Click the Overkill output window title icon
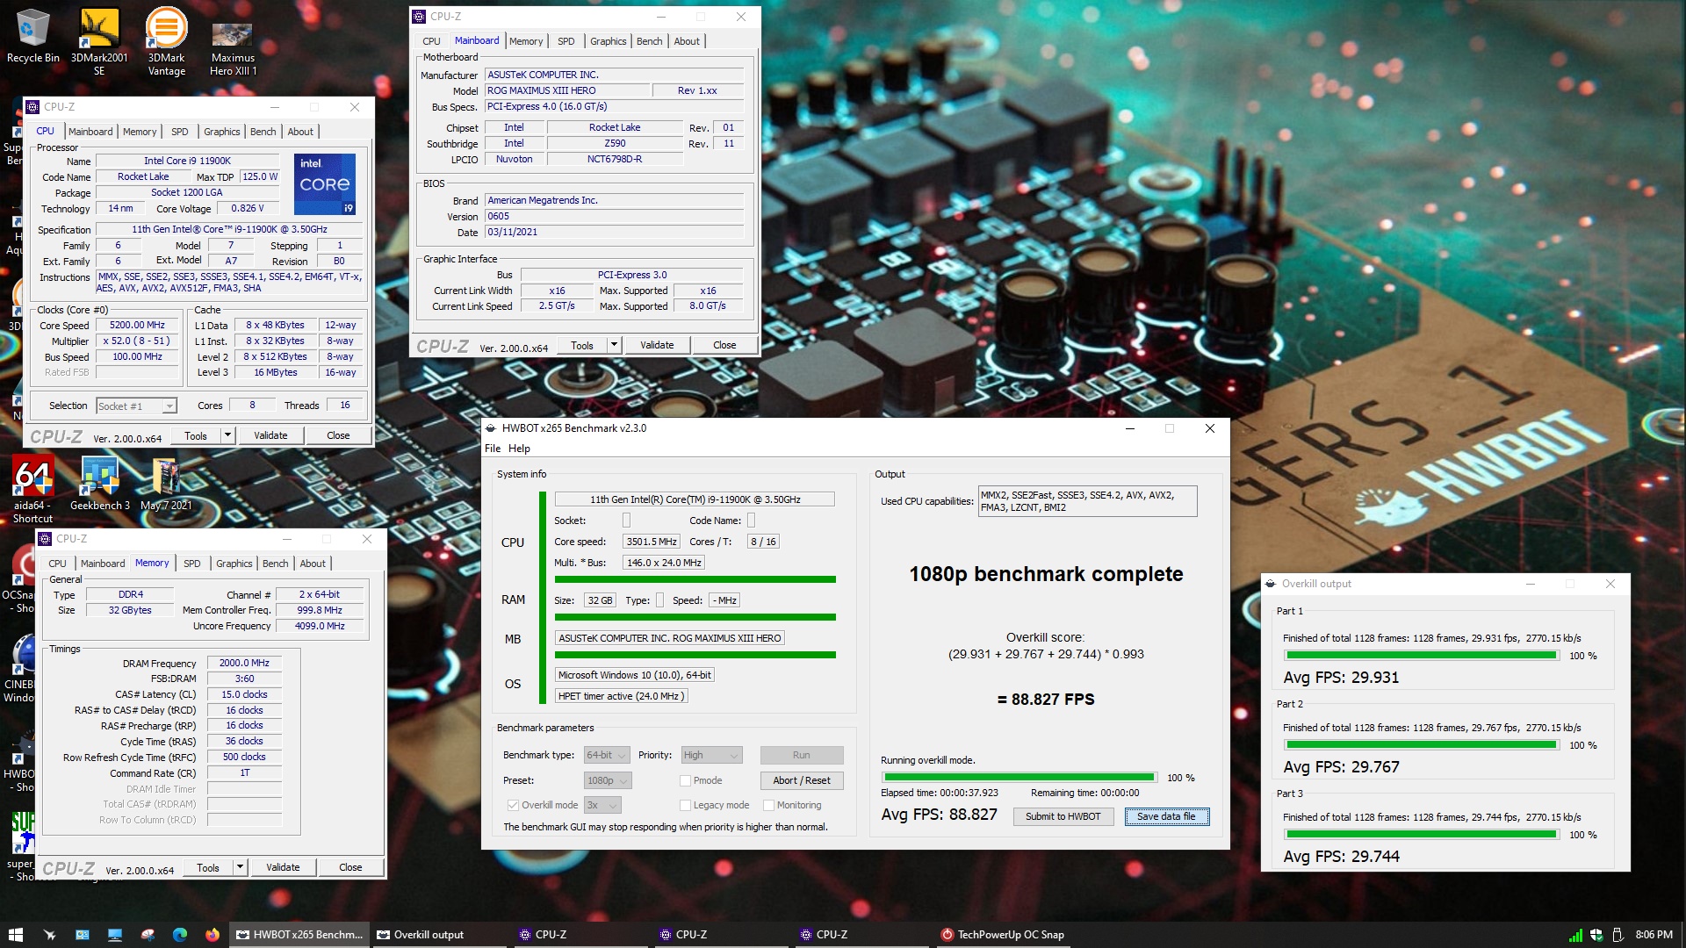This screenshot has height=948, width=1686. click(1271, 584)
